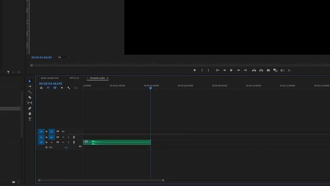Add a marker in the timeline header

click(x=62, y=88)
